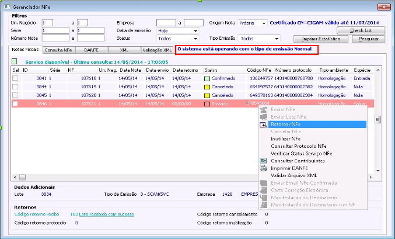395x239 pixels.
Task: Check the Sel box for ID 3845
Action: [x=16, y=95]
